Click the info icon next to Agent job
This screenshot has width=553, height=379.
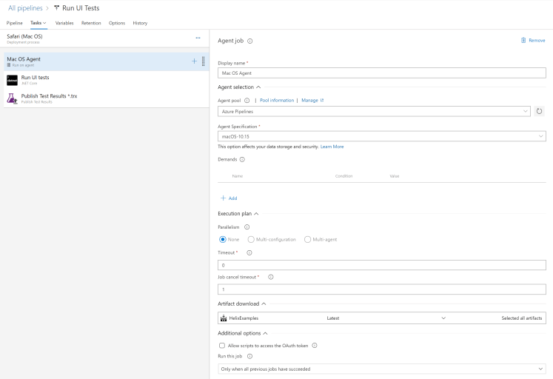click(x=250, y=41)
